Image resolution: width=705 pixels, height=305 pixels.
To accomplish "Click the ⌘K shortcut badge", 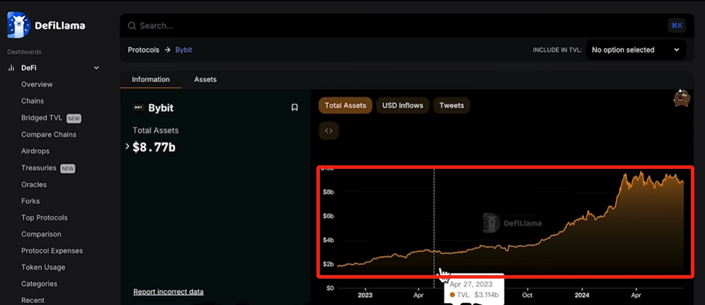I will coord(676,25).
